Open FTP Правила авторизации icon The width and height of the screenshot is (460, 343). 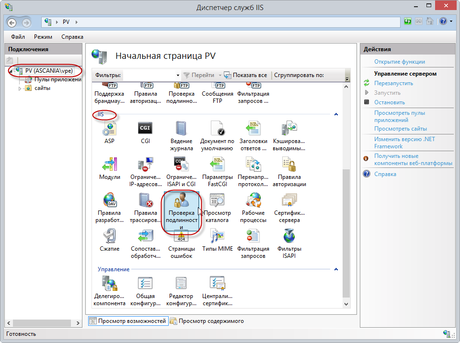point(145,94)
